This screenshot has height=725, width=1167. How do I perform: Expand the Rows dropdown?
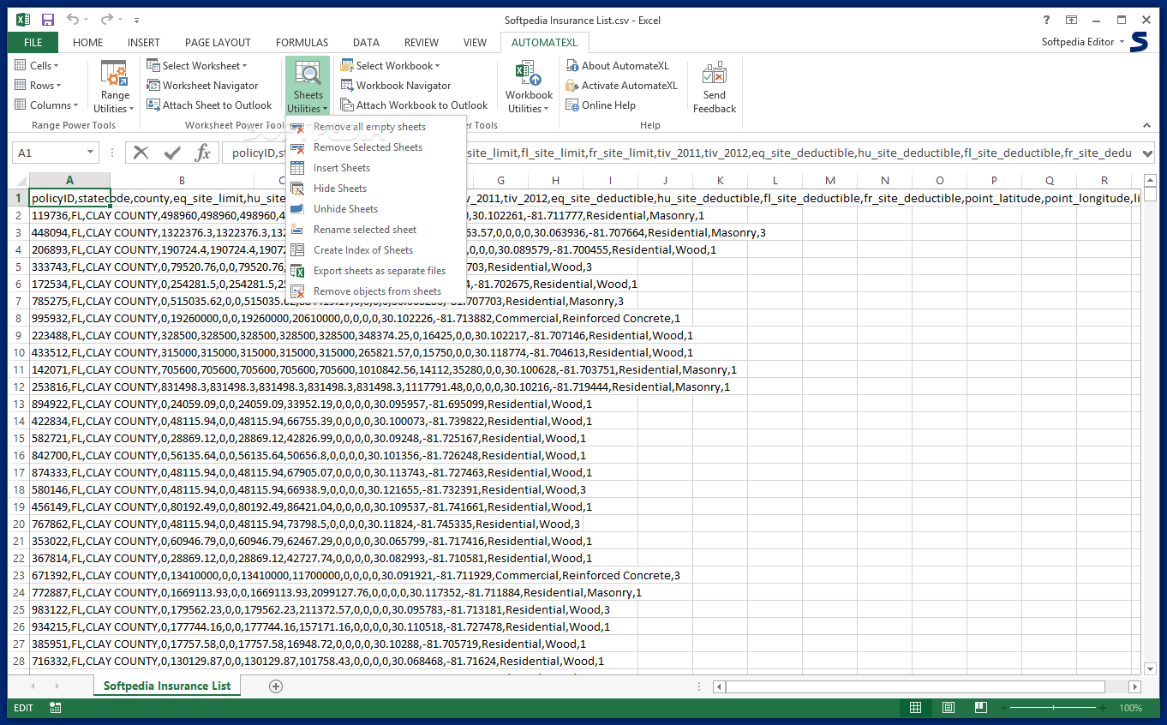(38, 86)
